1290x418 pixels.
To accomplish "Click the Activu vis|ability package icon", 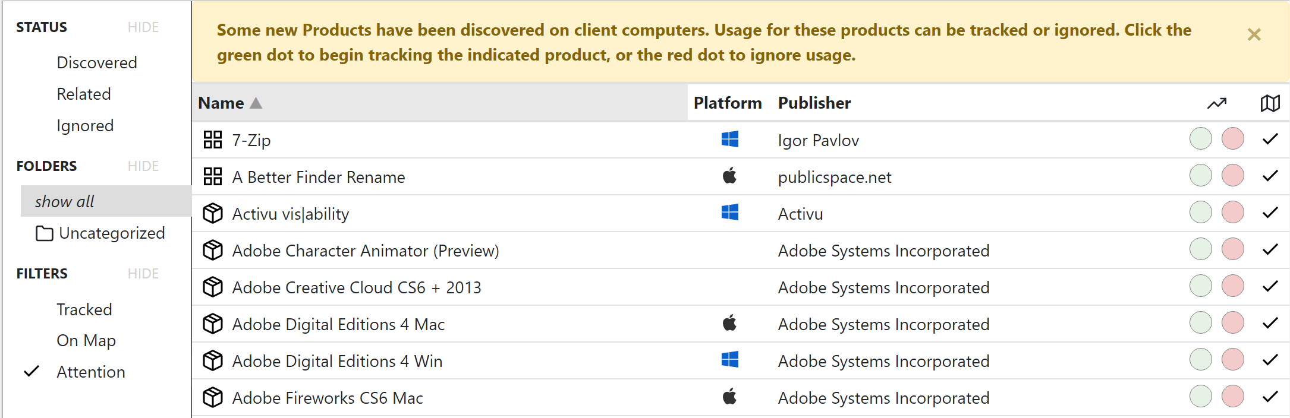I will pos(212,213).
